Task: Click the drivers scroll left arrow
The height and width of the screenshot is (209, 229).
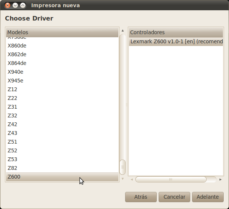Action: 132,179
